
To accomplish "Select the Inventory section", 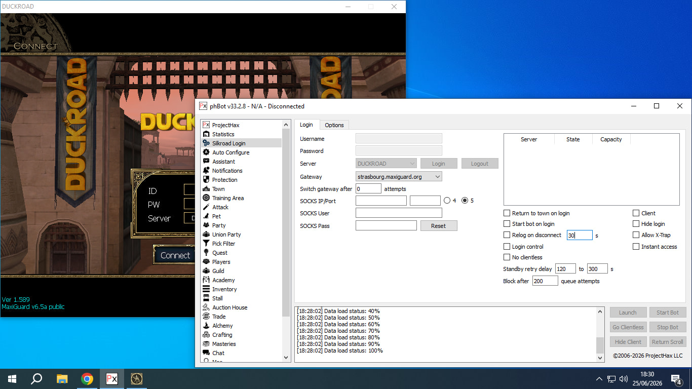I will (224, 289).
